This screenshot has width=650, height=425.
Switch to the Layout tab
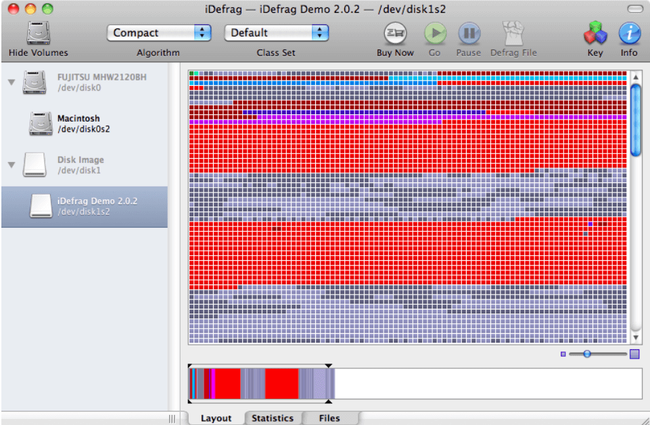click(216, 418)
